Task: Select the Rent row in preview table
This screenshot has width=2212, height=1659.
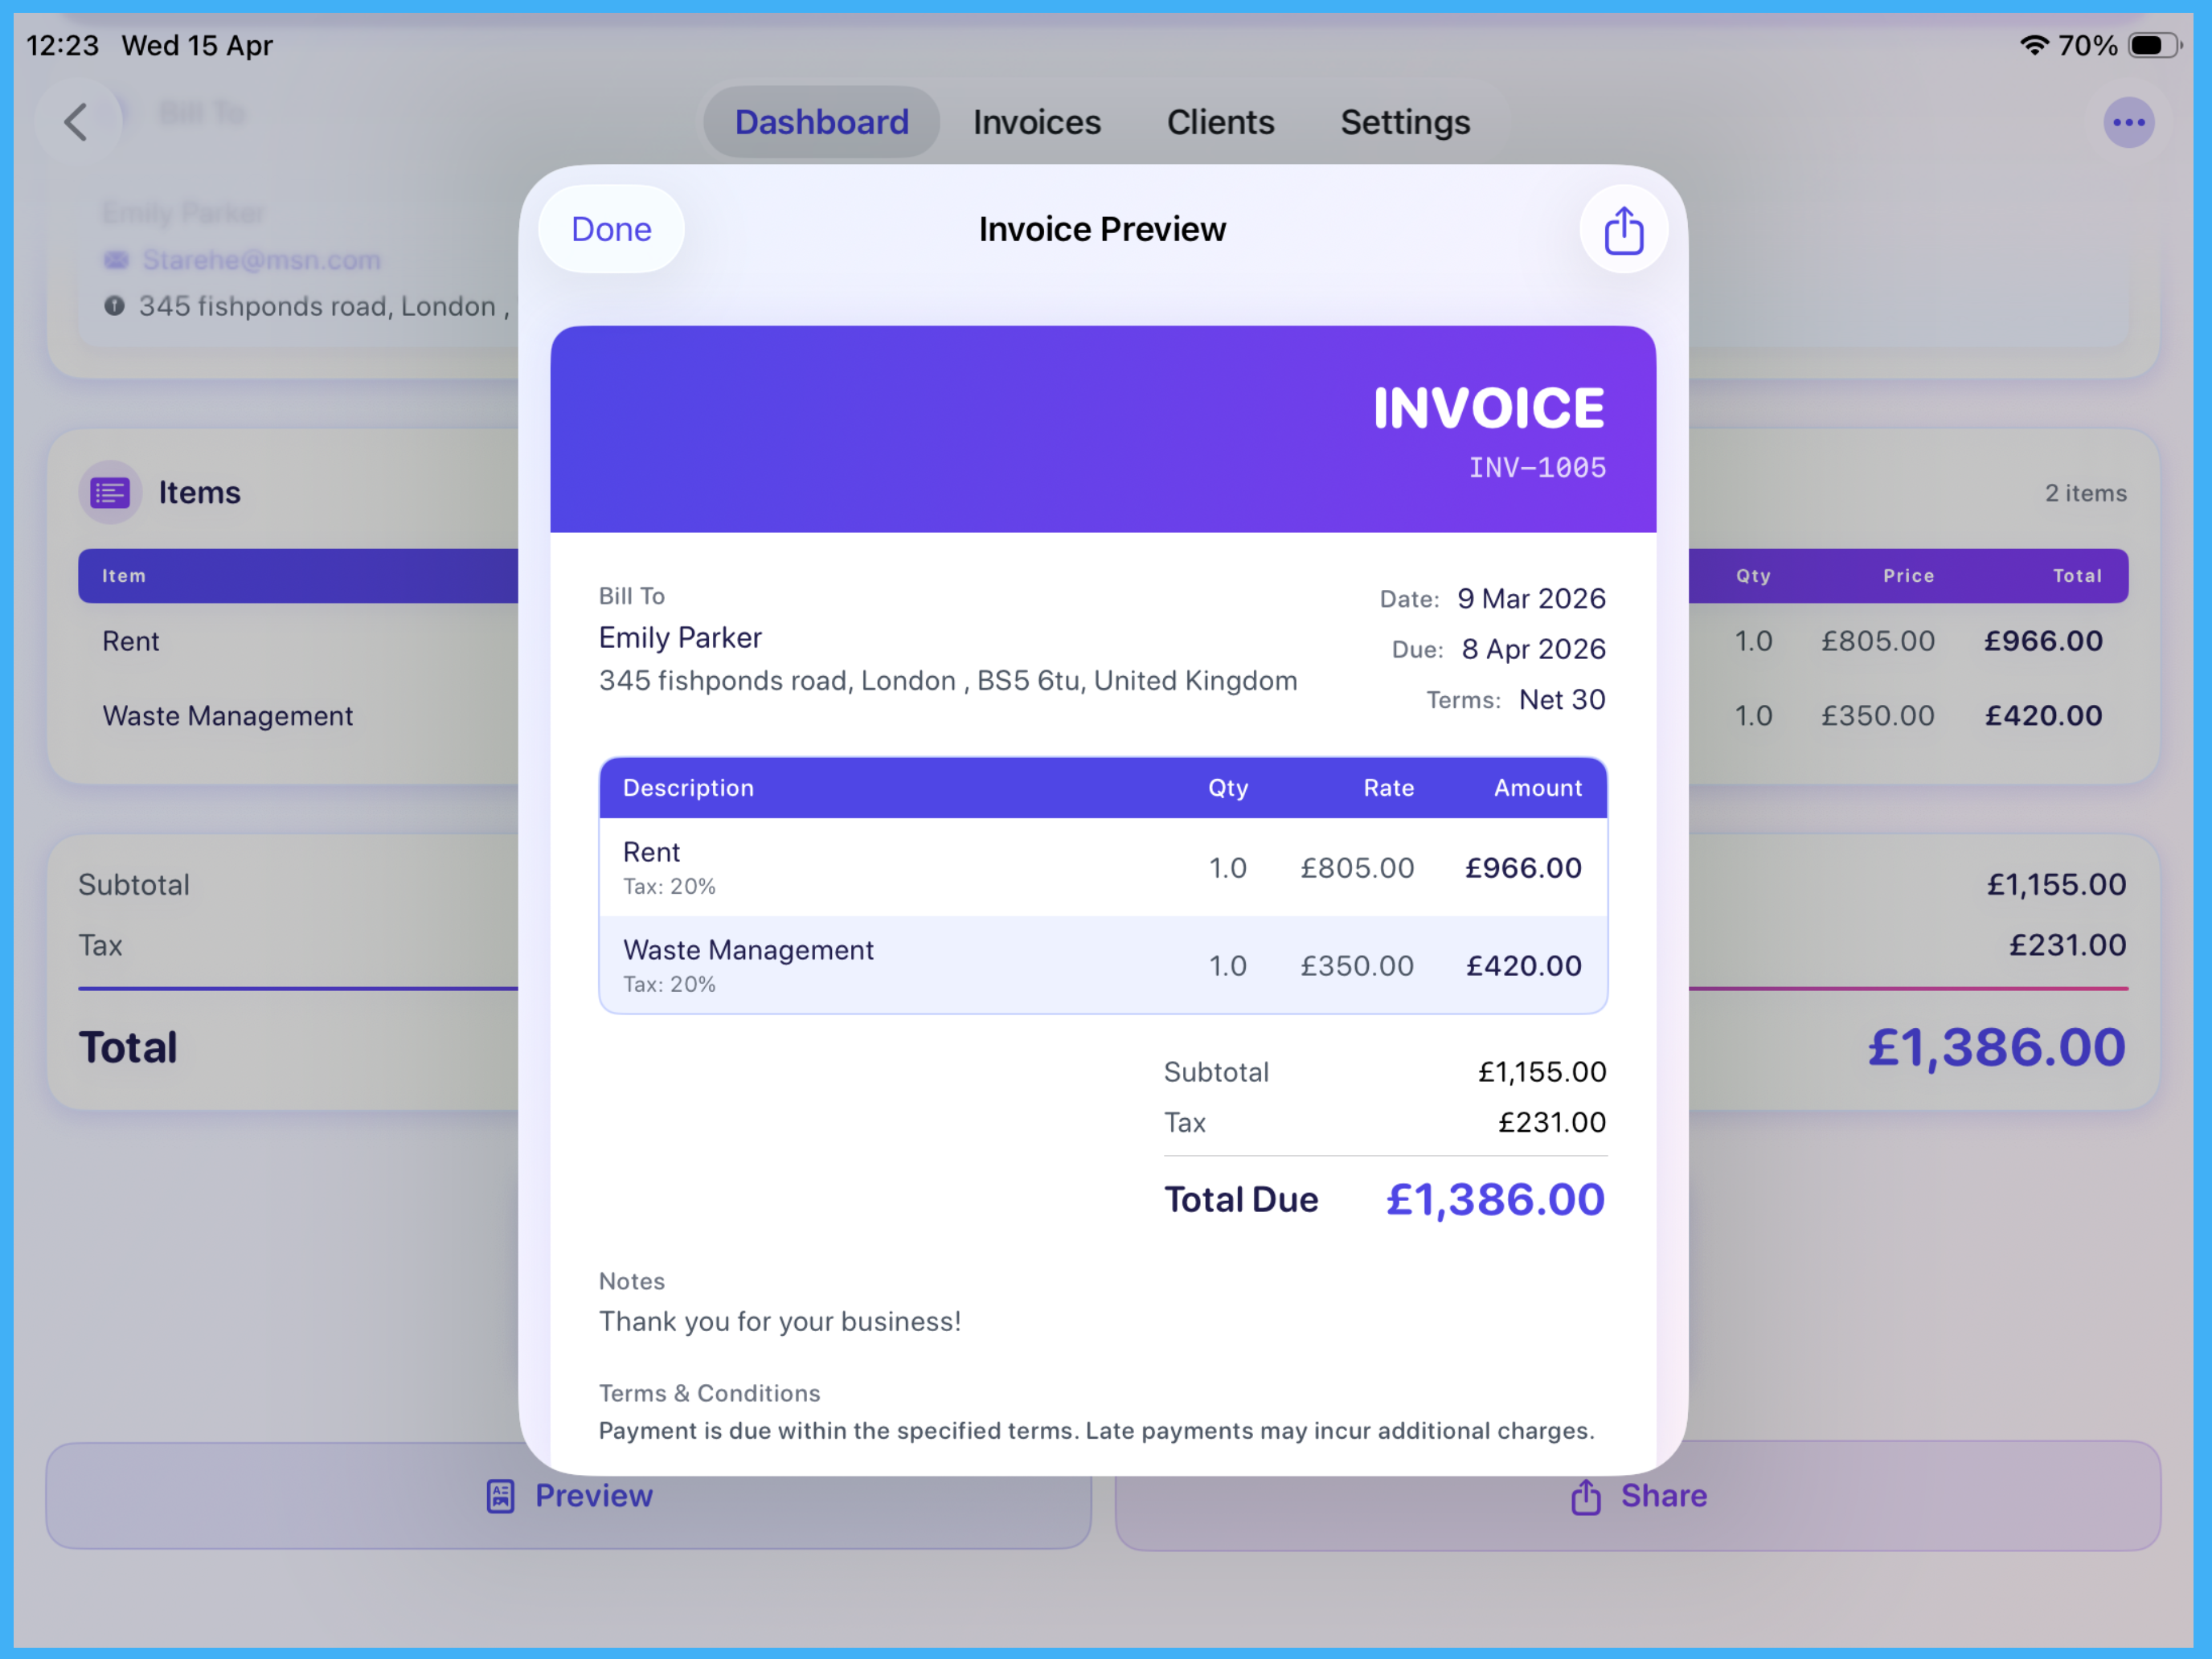Action: click(x=1103, y=867)
